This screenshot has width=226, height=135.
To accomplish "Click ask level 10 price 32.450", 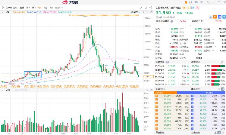I will 203,128.
